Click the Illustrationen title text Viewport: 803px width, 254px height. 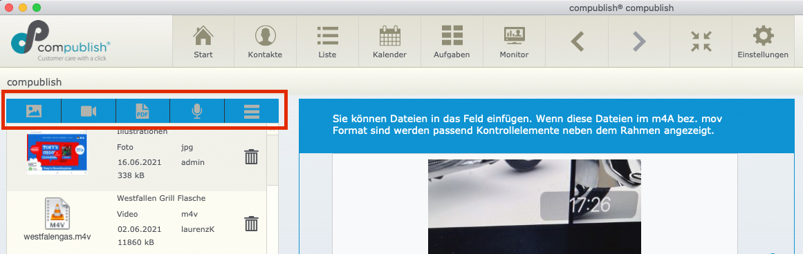[142, 132]
